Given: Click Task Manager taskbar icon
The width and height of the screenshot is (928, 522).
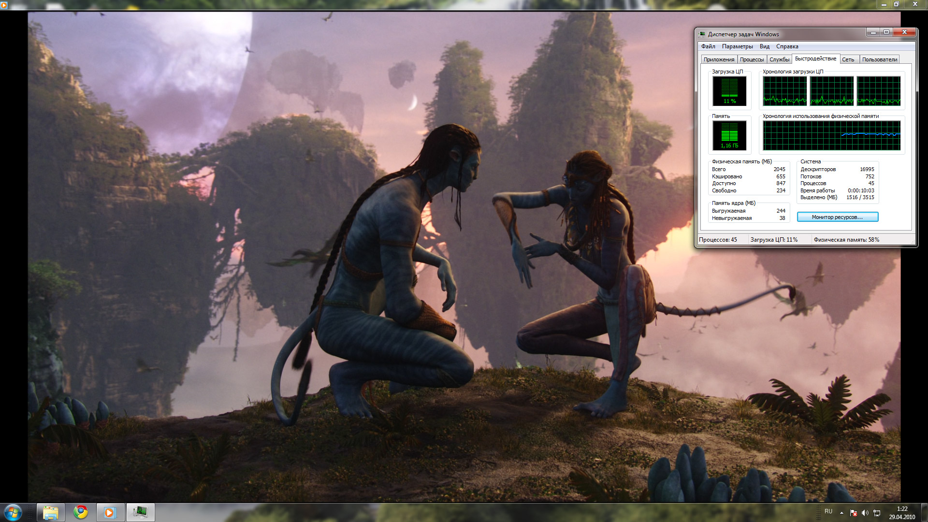Looking at the screenshot, I should pyautogui.click(x=140, y=512).
